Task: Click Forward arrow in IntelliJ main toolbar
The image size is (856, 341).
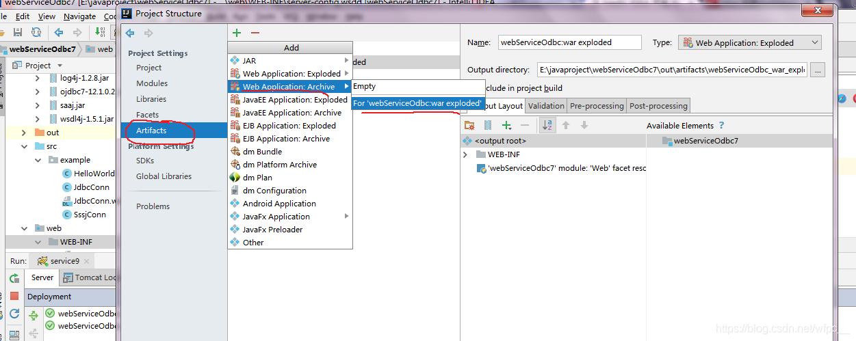Action: coord(77,32)
